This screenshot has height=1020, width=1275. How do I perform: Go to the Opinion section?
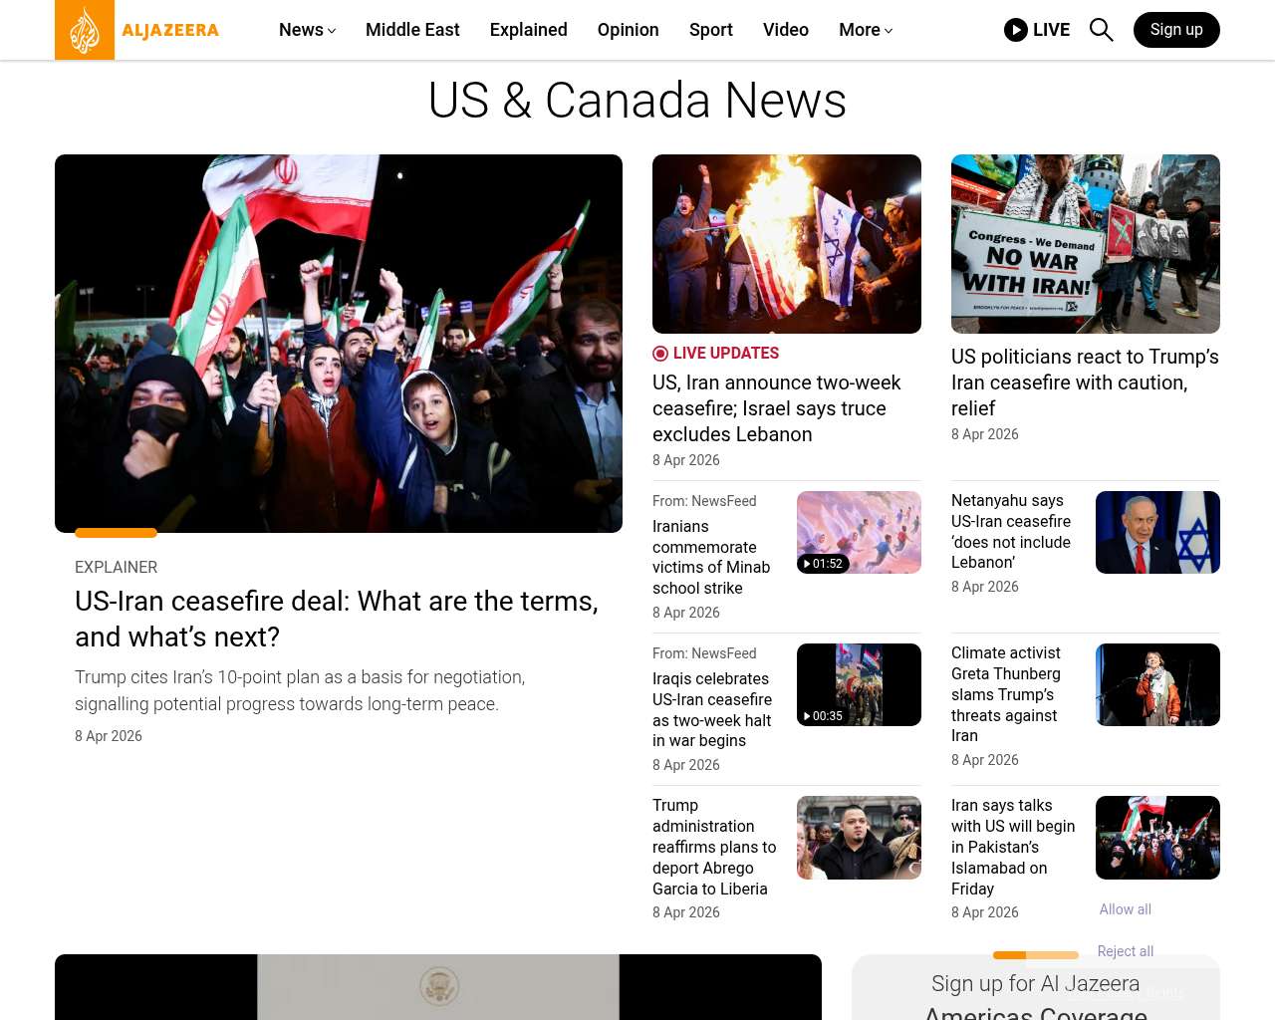tap(628, 30)
